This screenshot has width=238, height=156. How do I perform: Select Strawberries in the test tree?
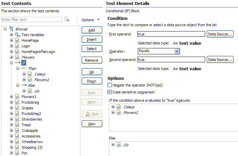[31, 119]
